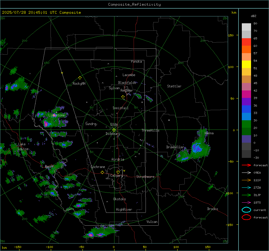Click the red forecast ellipse legend icon

(246, 217)
